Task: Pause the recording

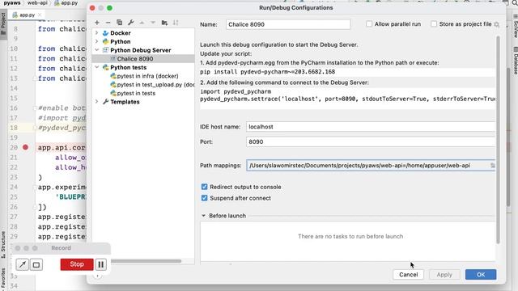Action: pyautogui.click(x=100, y=264)
